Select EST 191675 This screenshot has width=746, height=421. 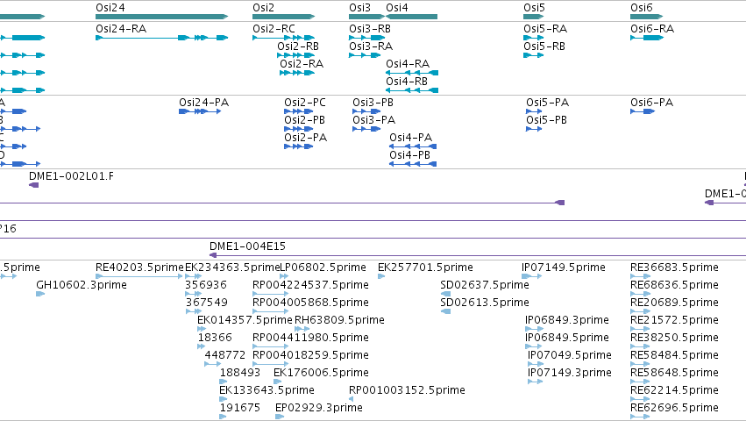pyautogui.click(x=224, y=417)
